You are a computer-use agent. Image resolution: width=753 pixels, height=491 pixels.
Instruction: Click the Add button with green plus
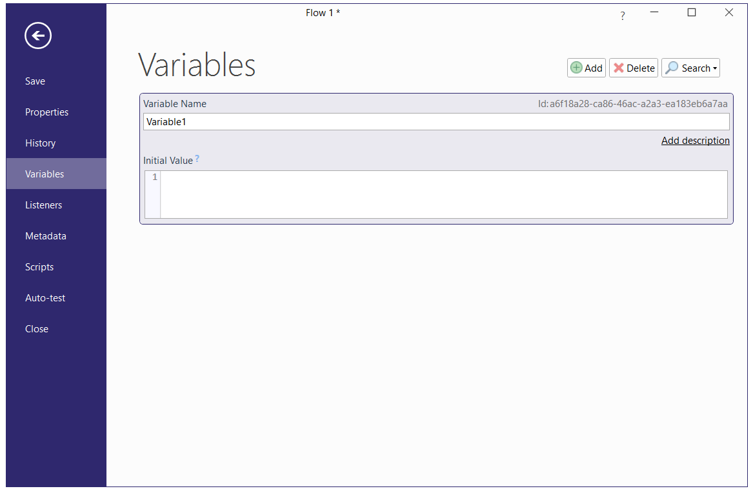click(x=586, y=68)
